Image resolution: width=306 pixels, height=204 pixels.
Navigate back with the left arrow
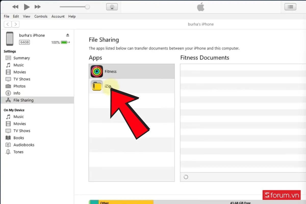(7, 24)
